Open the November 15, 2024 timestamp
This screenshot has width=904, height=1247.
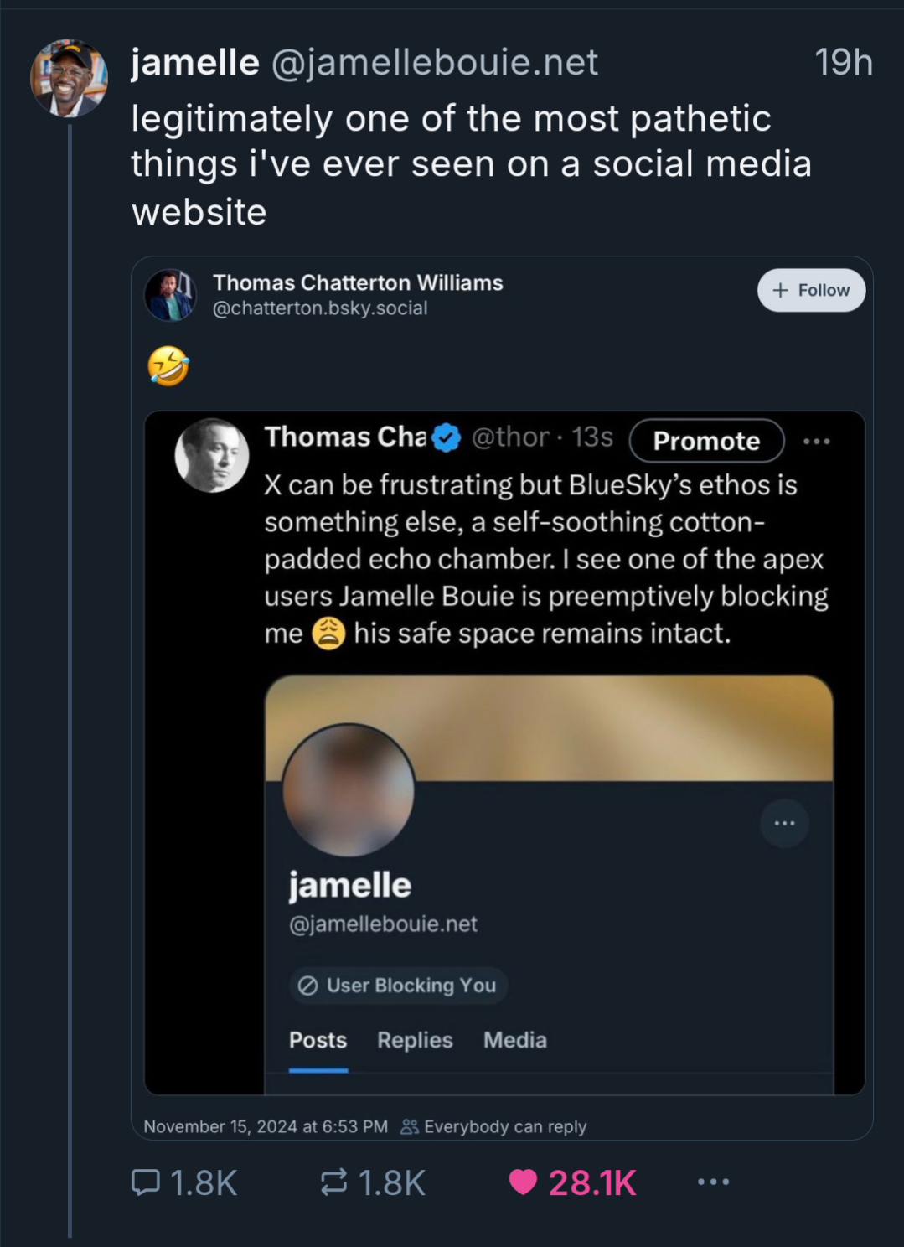tap(266, 1126)
